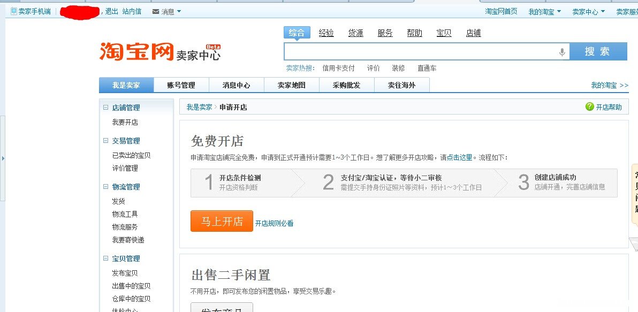Click the 卖家手机端 link
This screenshot has width=638, height=312.
click(34, 11)
